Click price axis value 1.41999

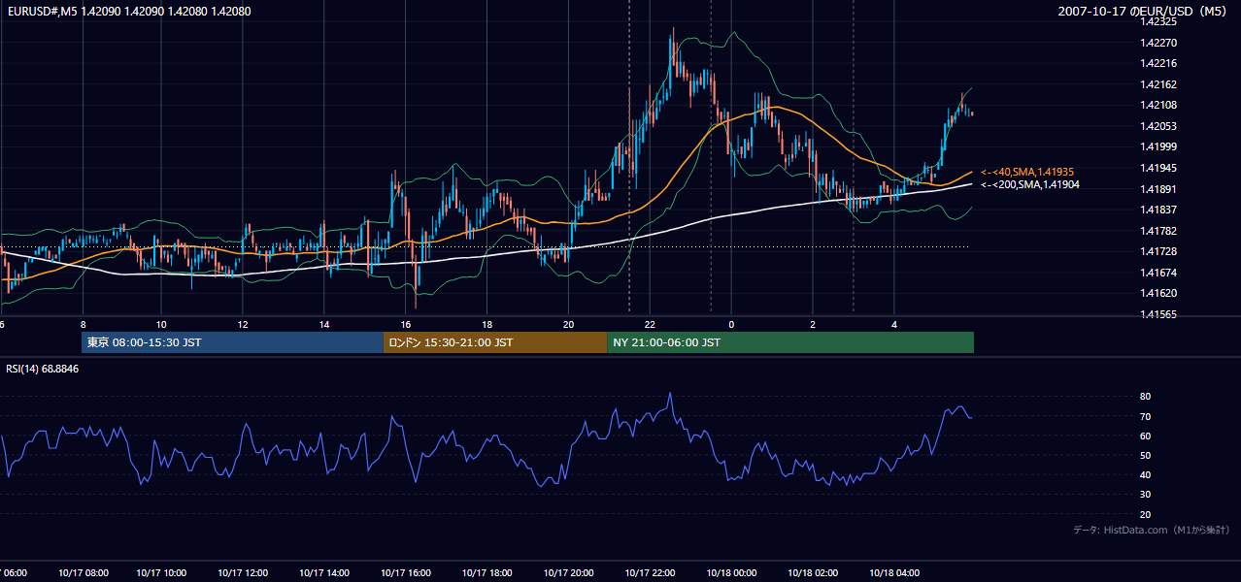point(1159,147)
